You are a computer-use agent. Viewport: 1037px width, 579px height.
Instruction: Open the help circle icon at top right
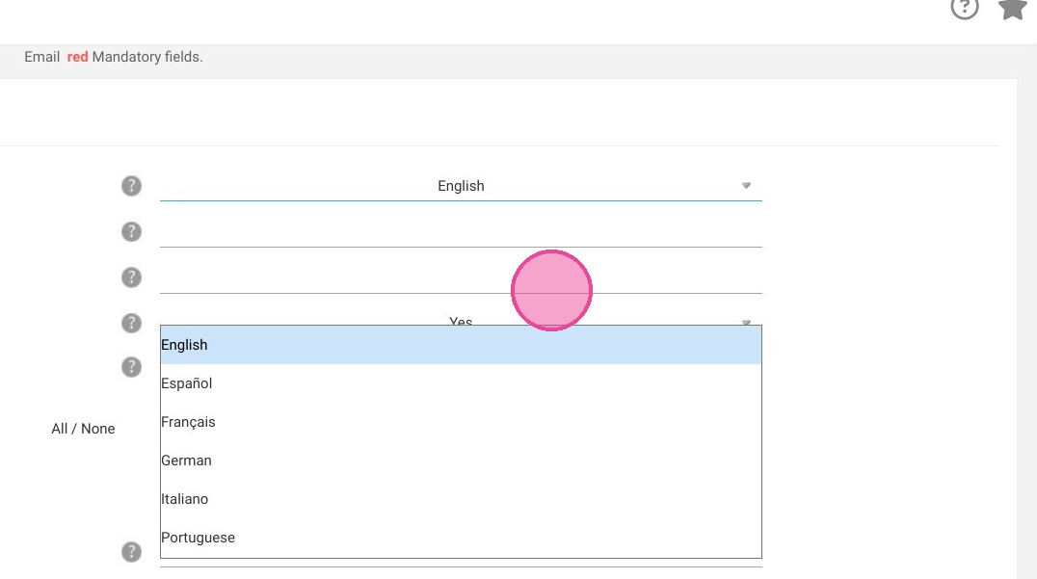click(965, 8)
